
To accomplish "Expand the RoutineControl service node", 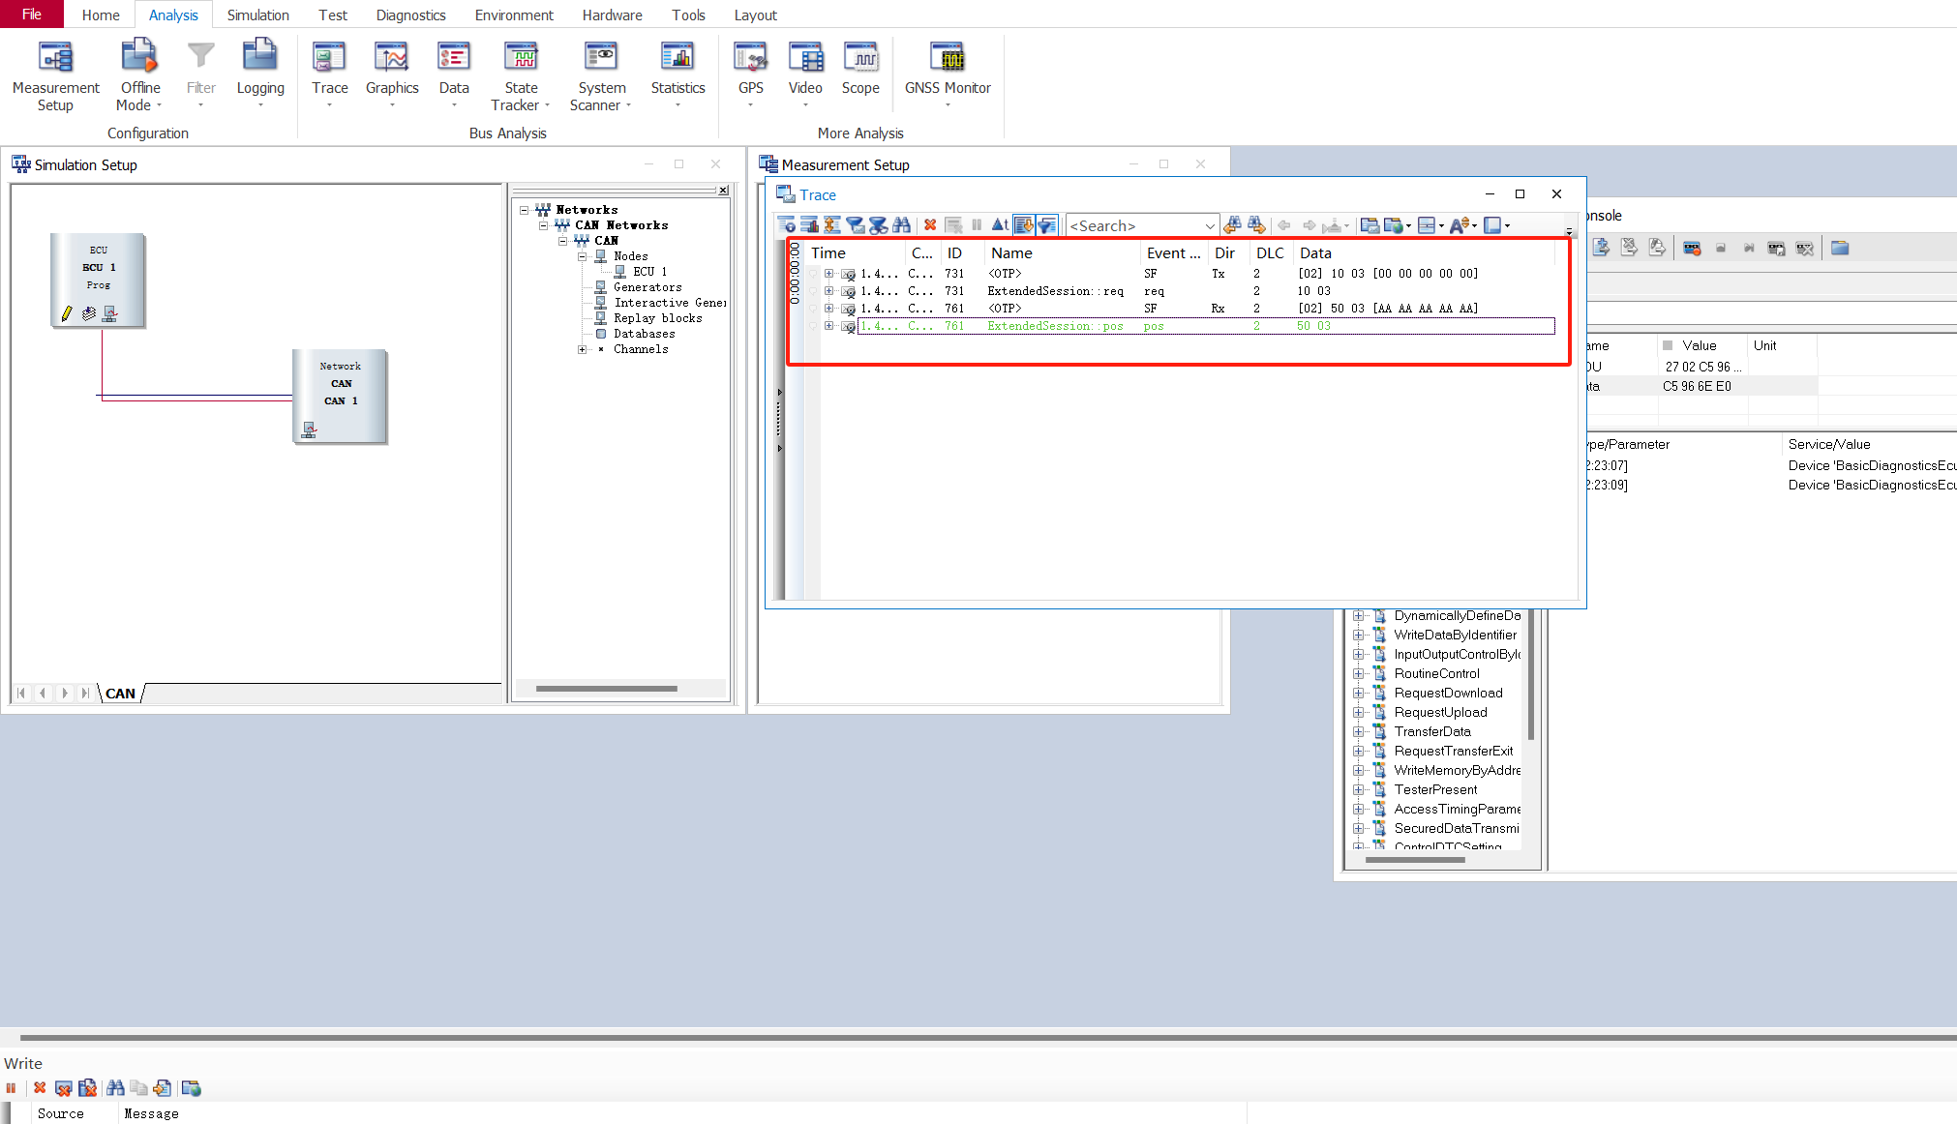I will tap(1358, 674).
